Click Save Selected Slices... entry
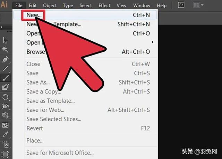222x159 pixels. click(x=85, y=119)
